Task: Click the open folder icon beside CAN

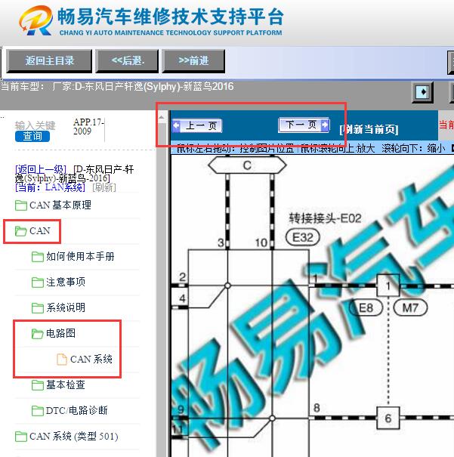Action: tap(21, 231)
